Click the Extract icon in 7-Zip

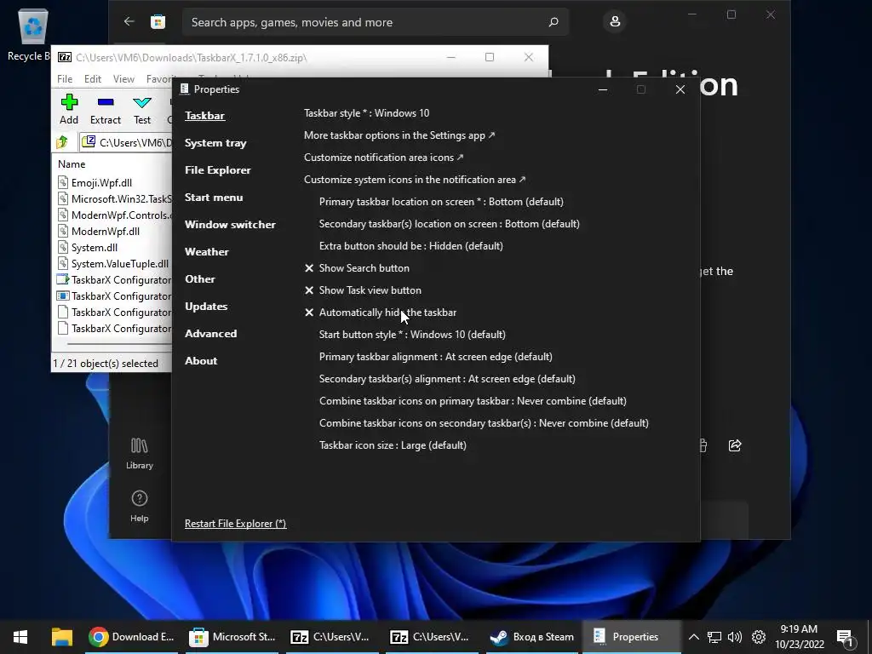105,102
